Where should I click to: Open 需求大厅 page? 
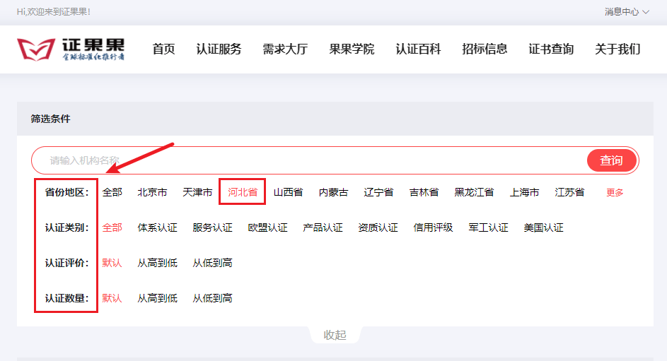[x=285, y=49]
